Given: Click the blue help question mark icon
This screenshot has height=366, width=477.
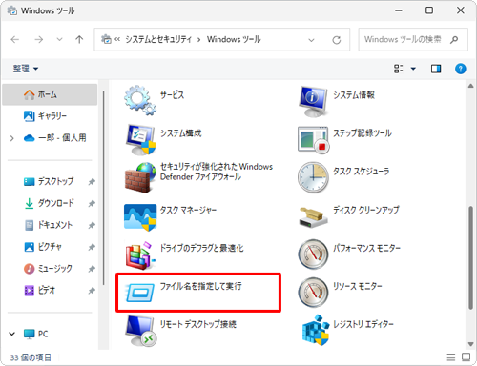Looking at the screenshot, I should click(x=461, y=69).
